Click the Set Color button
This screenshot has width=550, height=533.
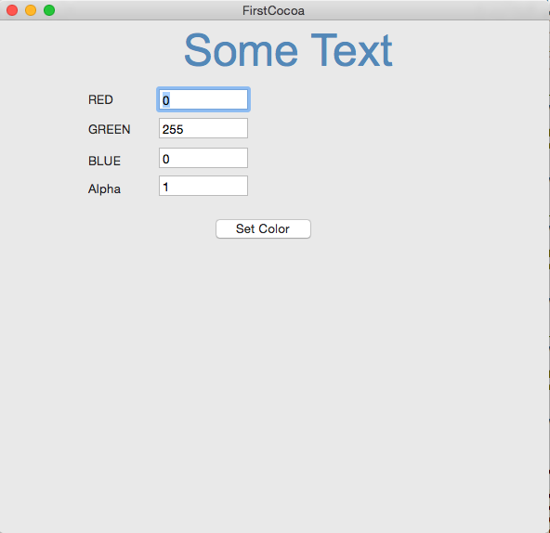263,229
